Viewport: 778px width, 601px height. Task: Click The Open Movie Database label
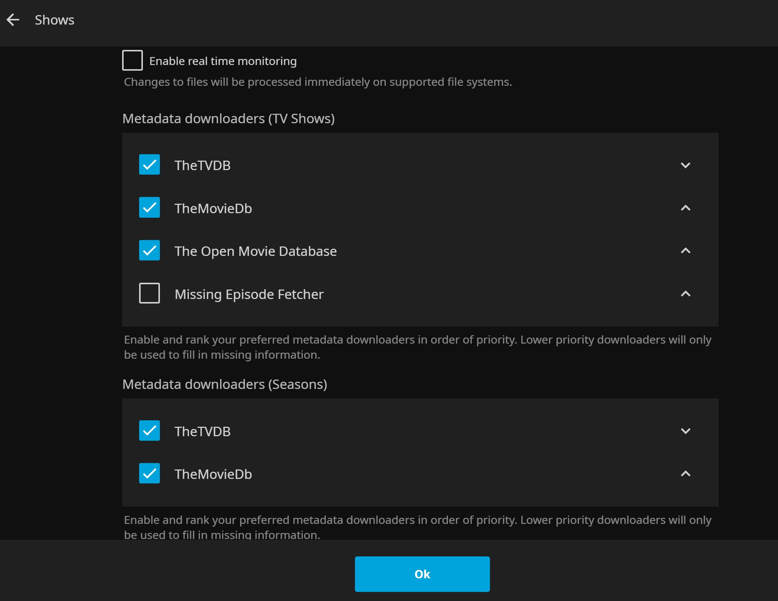(x=255, y=251)
